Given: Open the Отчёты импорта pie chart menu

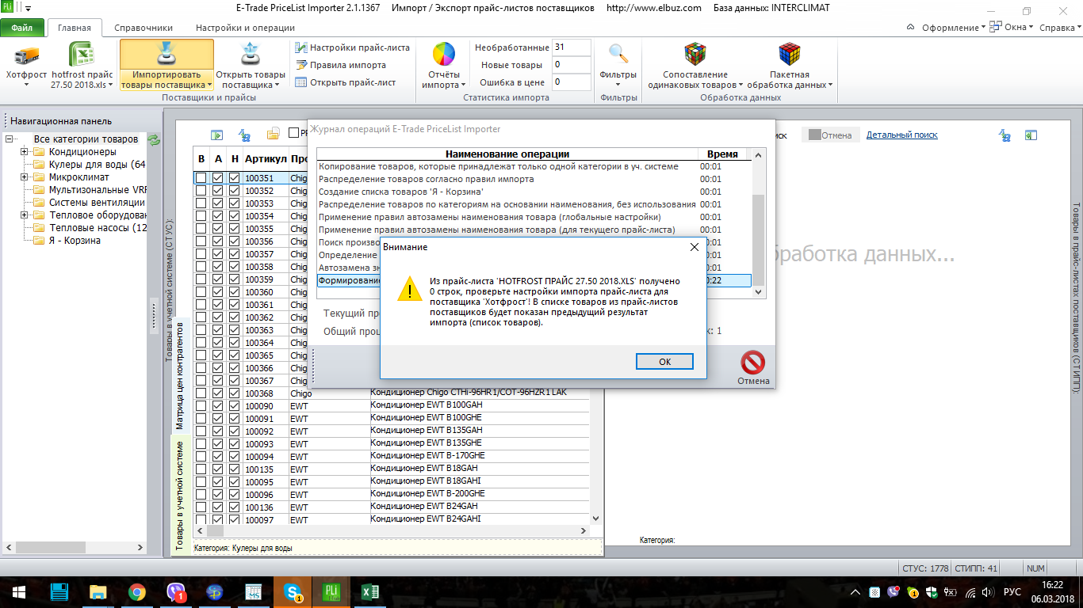Looking at the screenshot, I should pos(444,65).
